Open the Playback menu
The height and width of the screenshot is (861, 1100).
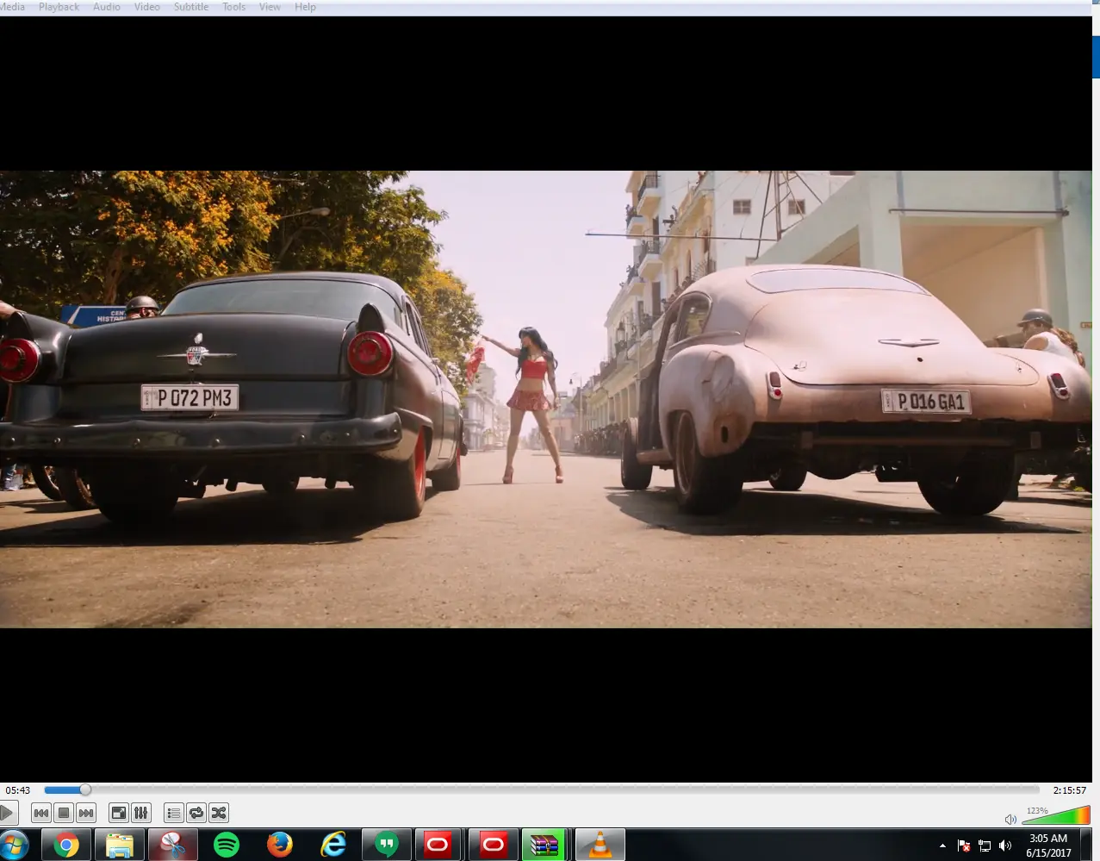pyautogui.click(x=59, y=7)
